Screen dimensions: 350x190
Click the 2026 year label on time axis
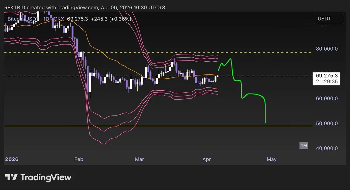pyautogui.click(x=12, y=159)
